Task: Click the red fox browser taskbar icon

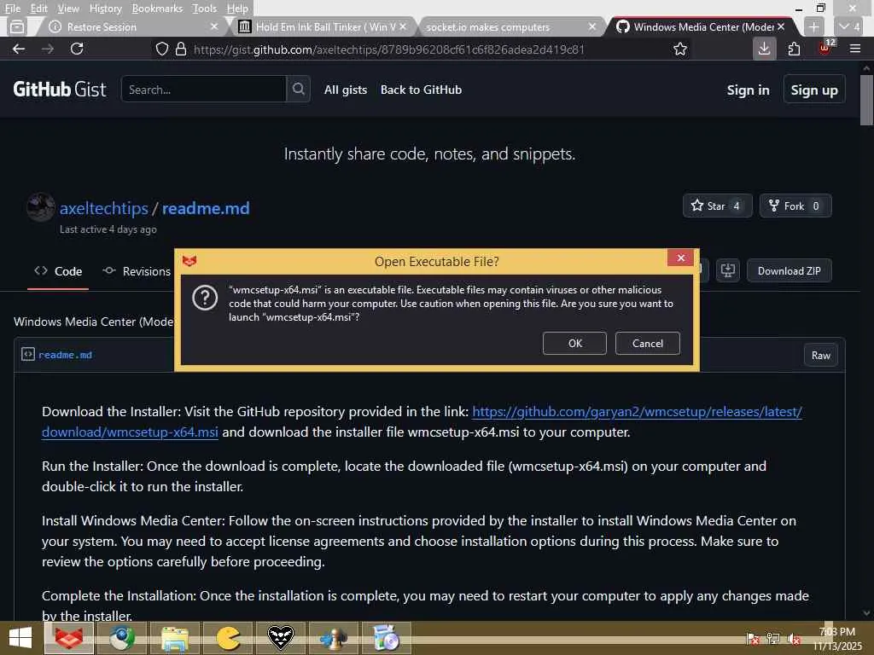Action: [x=69, y=638]
